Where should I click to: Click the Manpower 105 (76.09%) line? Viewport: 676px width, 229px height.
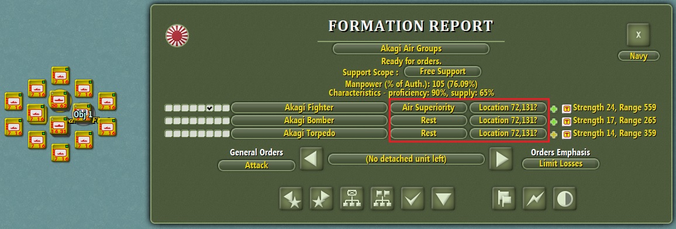click(411, 84)
